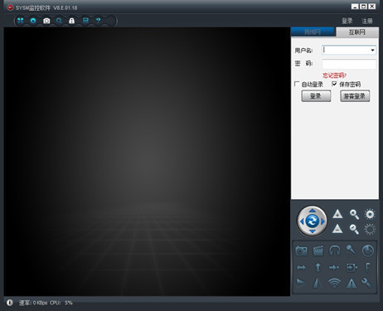Open help via the question mark icon
The image size is (383, 311).
click(98, 21)
